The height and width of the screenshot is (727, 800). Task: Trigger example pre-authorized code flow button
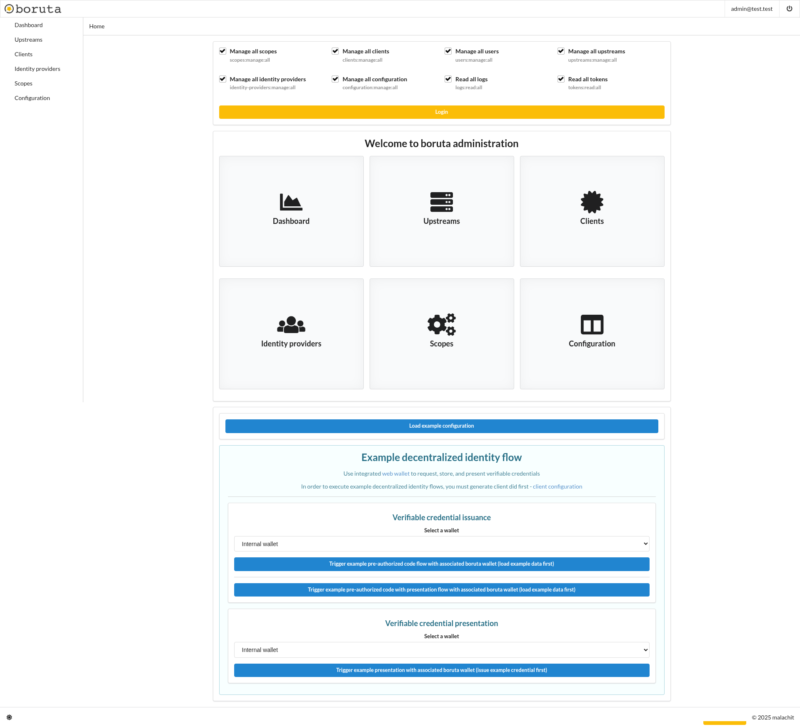coord(441,564)
